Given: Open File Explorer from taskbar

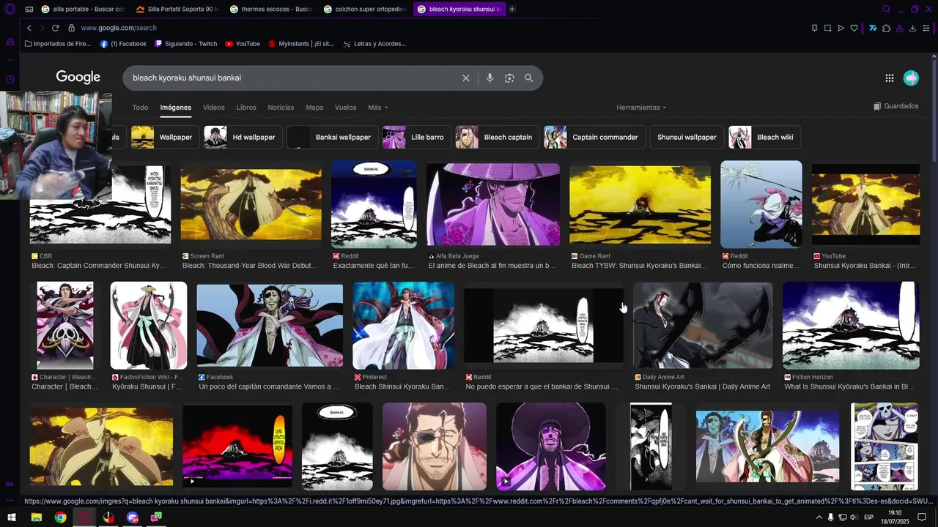Looking at the screenshot, I should click(36, 517).
